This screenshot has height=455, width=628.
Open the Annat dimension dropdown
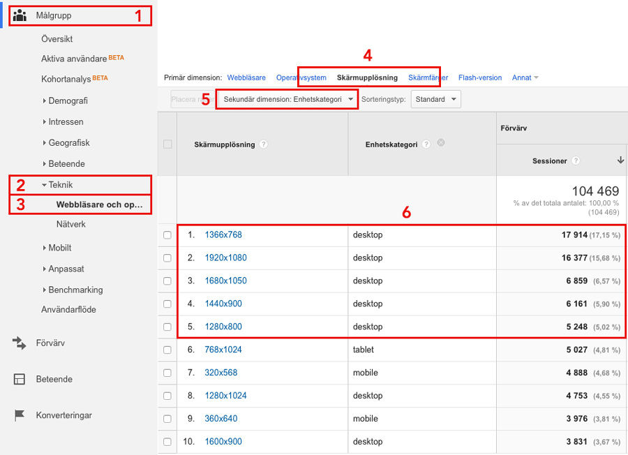point(525,77)
